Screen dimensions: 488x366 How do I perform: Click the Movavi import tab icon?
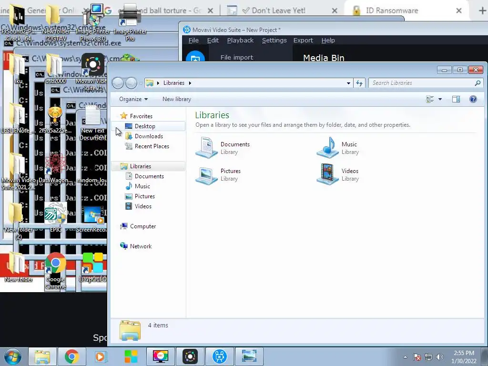[195, 57]
